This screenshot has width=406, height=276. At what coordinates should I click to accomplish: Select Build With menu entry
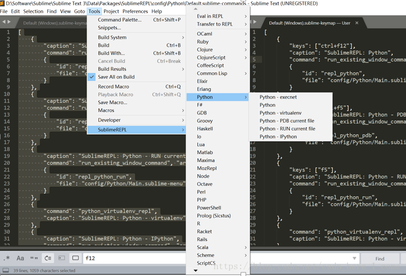pos(137,53)
